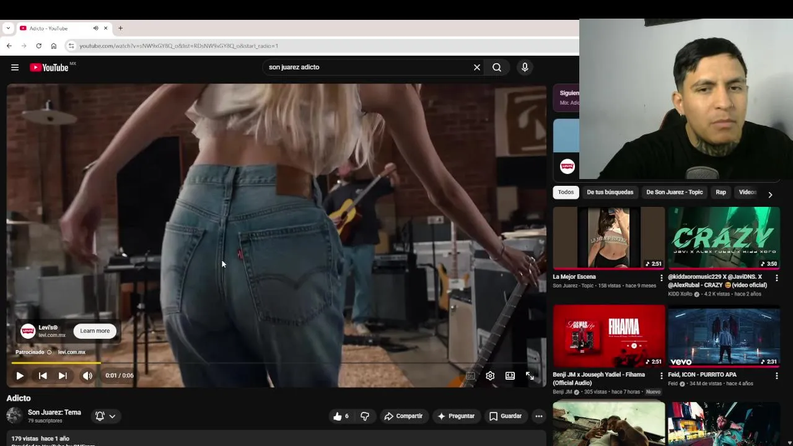Viewport: 793px width, 446px height.
Task: Mute tab via audio icon on tab
Action: tap(95, 28)
